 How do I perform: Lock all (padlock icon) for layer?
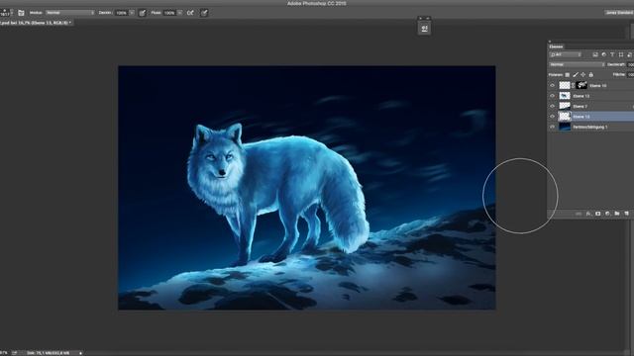[590, 75]
